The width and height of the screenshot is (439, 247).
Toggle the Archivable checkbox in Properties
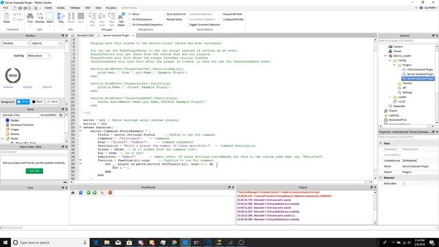tap(403, 183)
